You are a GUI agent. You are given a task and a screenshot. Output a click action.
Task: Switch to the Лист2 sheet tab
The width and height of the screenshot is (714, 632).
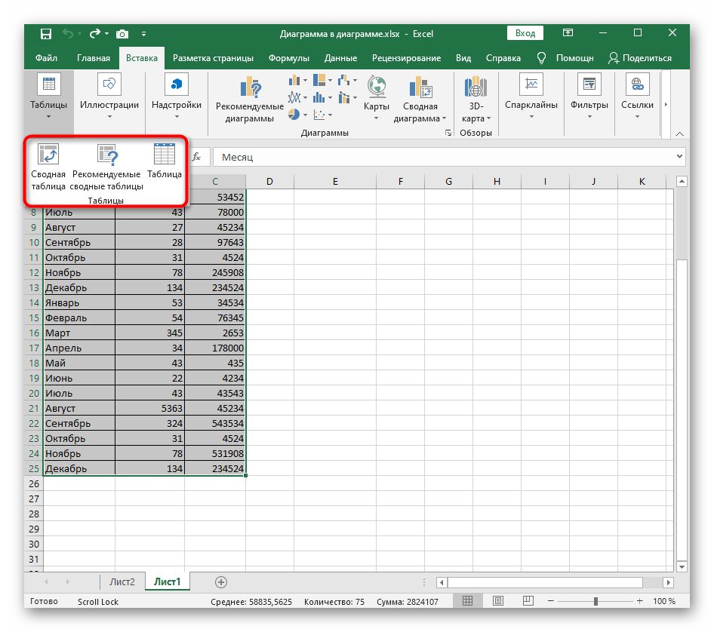(122, 582)
